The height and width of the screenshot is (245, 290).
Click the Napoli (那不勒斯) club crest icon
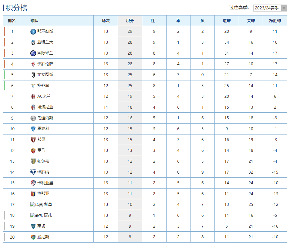(33, 32)
